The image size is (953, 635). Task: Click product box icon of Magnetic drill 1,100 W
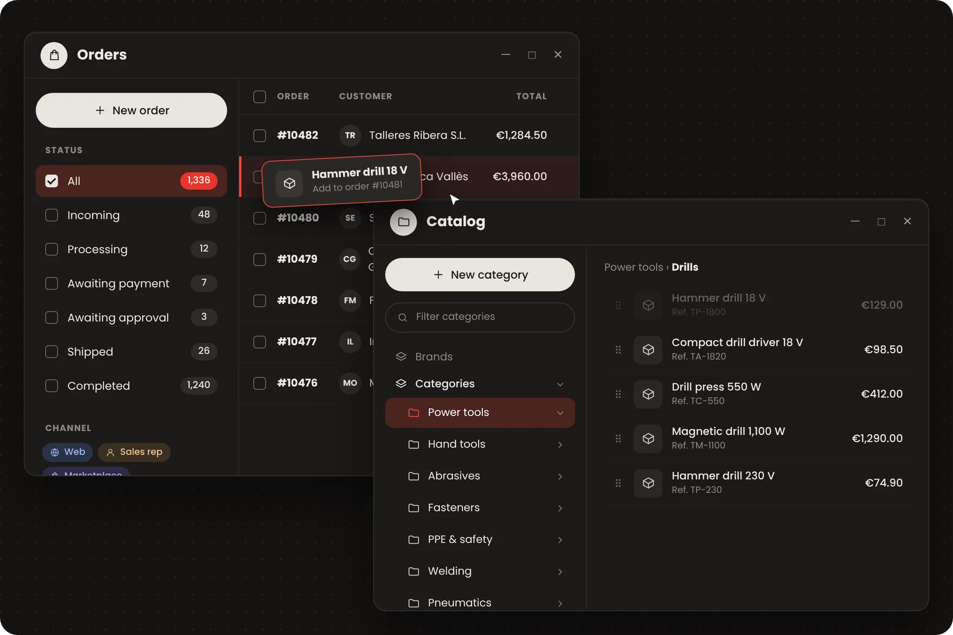648,439
